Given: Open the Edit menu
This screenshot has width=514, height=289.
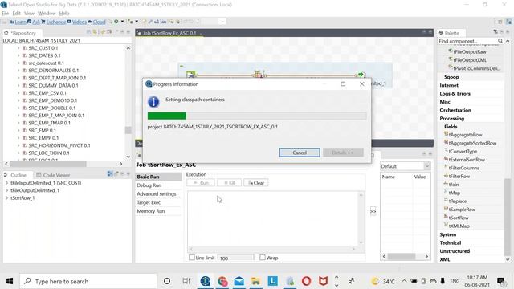Looking at the screenshot, I should pyautogui.click(x=16, y=14).
